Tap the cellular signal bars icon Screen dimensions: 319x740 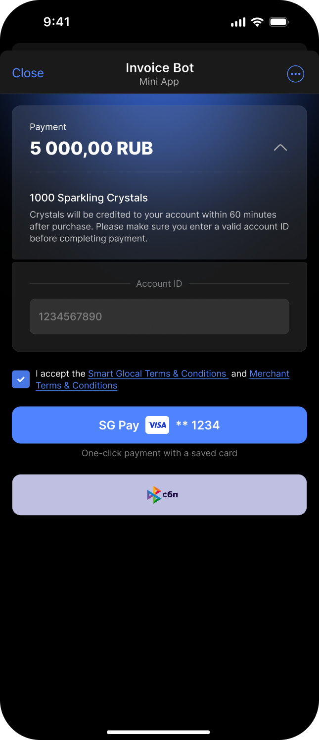coord(238,22)
